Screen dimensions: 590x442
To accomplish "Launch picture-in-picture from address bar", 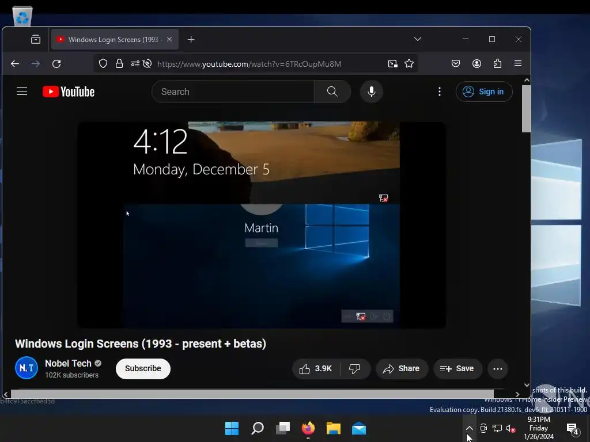I will pos(392,63).
